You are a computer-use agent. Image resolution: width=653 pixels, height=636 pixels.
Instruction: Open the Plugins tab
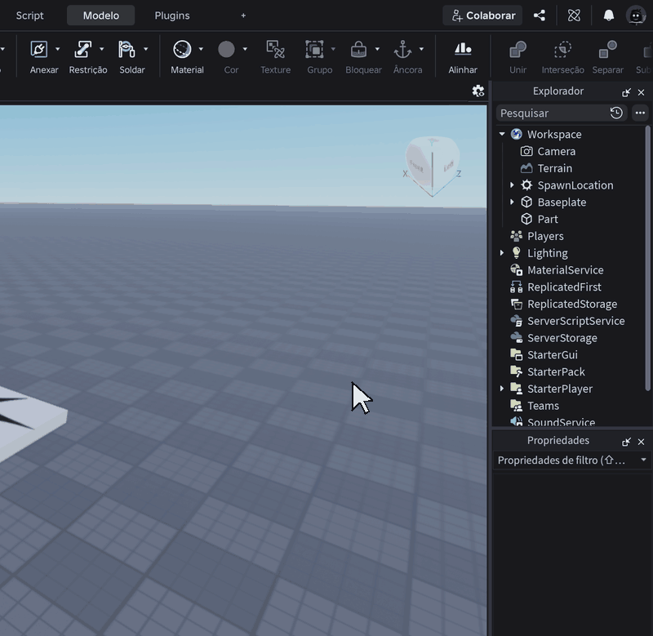pyautogui.click(x=172, y=16)
